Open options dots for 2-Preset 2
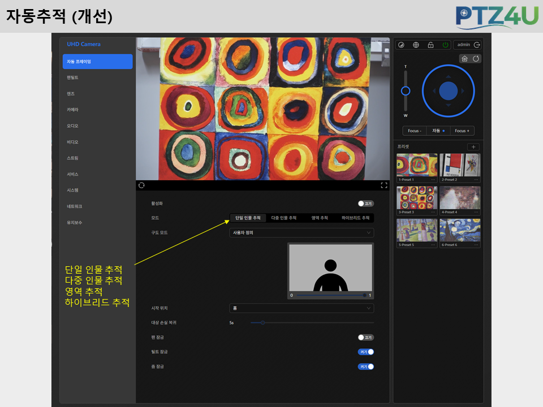543x407 pixels. click(x=476, y=180)
